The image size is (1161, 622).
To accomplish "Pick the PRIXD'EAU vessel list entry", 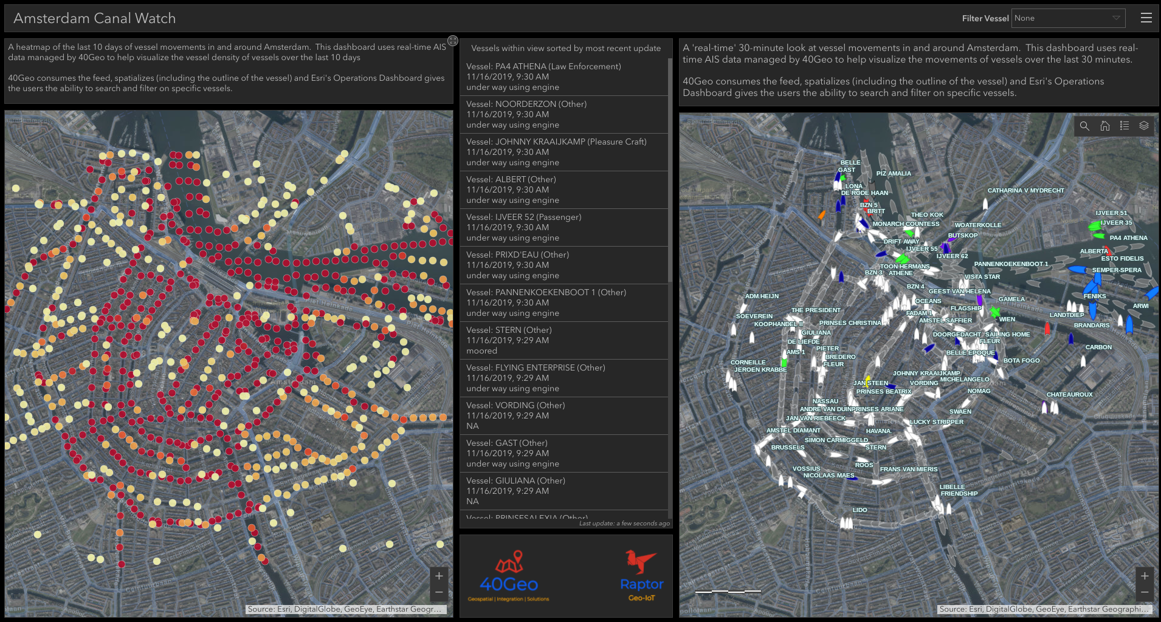I will click(564, 265).
